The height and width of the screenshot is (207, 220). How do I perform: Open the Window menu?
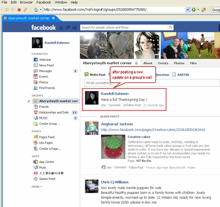click(61, 2)
